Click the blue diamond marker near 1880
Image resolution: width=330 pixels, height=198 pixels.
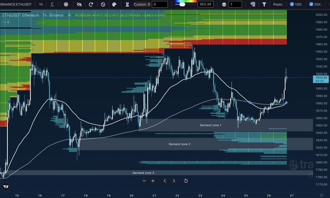(286, 103)
